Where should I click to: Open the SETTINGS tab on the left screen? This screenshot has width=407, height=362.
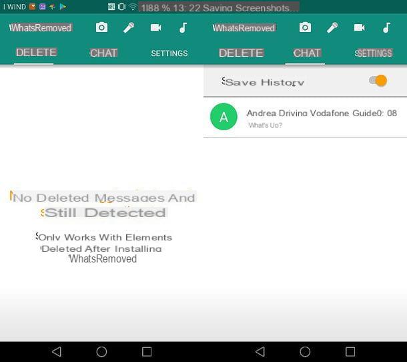tap(169, 53)
